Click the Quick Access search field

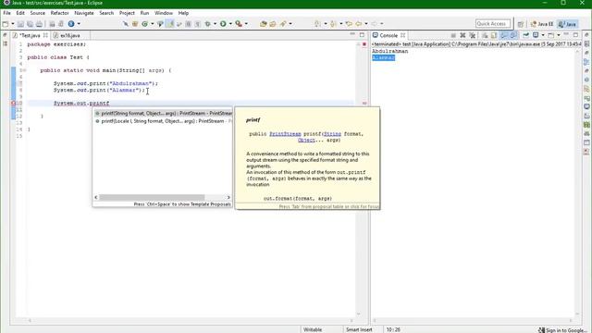[x=493, y=23]
